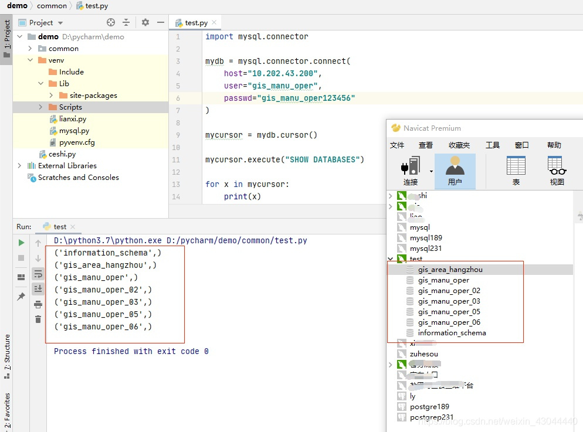The height and width of the screenshot is (432, 583).
Task: Open Navicat 收藏夹 menu
Action: (x=459, y=145)
